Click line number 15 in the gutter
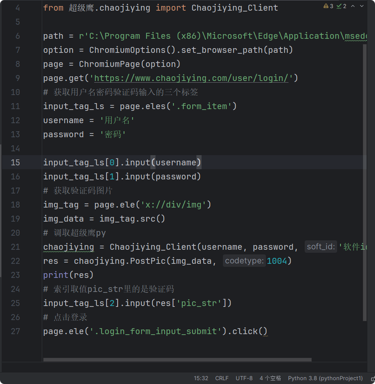This screenshot has width=375, height=384. pos(15,162)
